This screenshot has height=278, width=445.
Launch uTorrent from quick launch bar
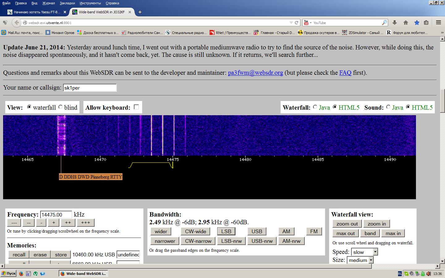[36, 273]
